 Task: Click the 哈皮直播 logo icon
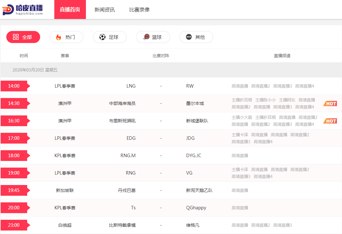click(x=8, y=9)
